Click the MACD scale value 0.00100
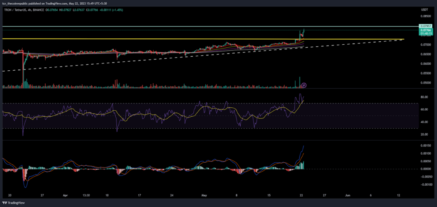Viewport: 437px width, 207px height. (x=425, y=153)
